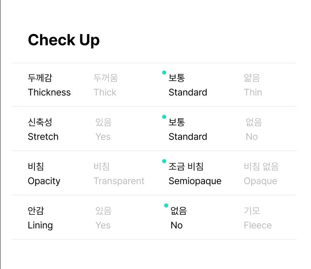Select the Transparent opacity option

pos(119,174)
